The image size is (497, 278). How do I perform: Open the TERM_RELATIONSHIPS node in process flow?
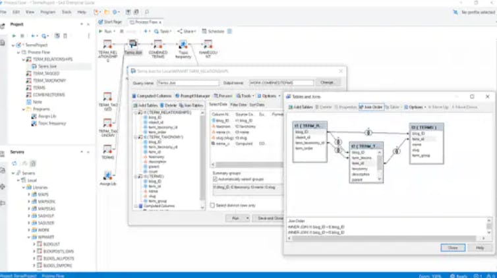pyautogui.click(x=107, y=44)
